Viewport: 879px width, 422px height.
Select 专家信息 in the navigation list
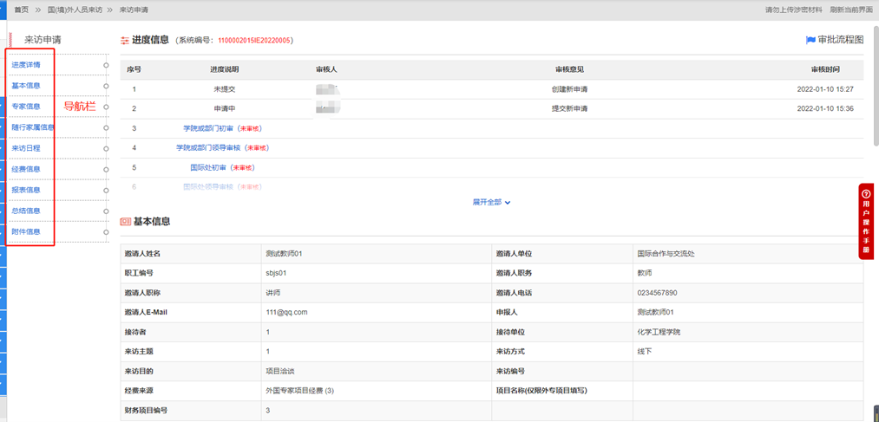pyautogui.click(x=26, y=107)
